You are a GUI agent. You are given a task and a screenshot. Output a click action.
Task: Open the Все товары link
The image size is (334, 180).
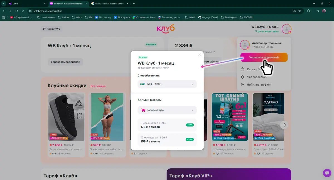[x=98, y=86]
